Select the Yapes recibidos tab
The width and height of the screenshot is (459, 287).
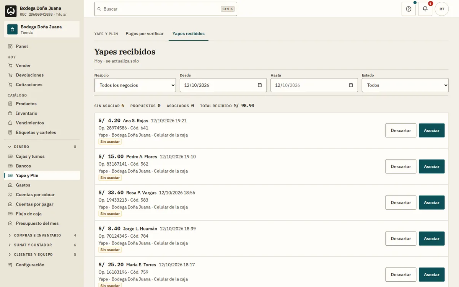pos(189,34)
